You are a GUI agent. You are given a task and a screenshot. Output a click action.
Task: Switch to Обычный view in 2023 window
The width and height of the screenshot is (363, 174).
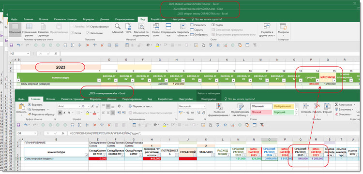pos(15,29)
